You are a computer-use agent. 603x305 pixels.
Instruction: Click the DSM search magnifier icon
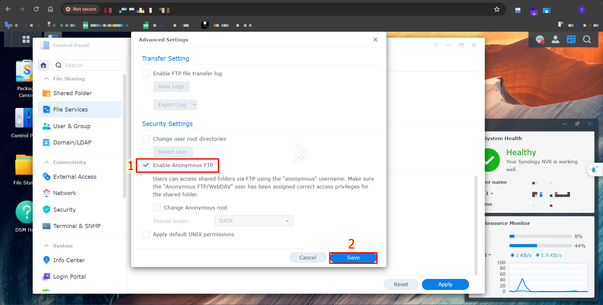click(587, 39)
